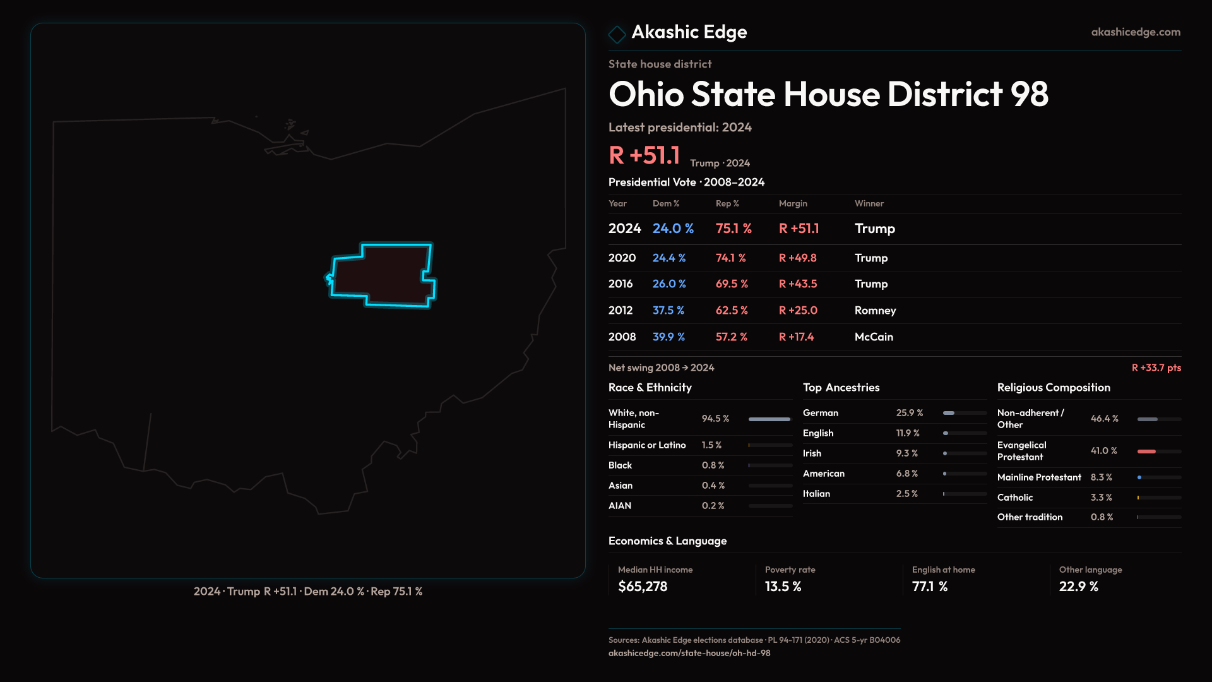
Task: Click the Median HH income value
Action: click(643, 587)
